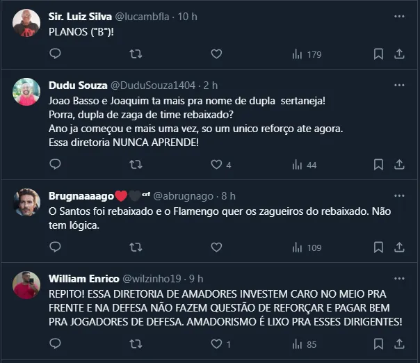
Task: Reply to Sir. Luiz Silva's tweet
Action: pos(56,54)
